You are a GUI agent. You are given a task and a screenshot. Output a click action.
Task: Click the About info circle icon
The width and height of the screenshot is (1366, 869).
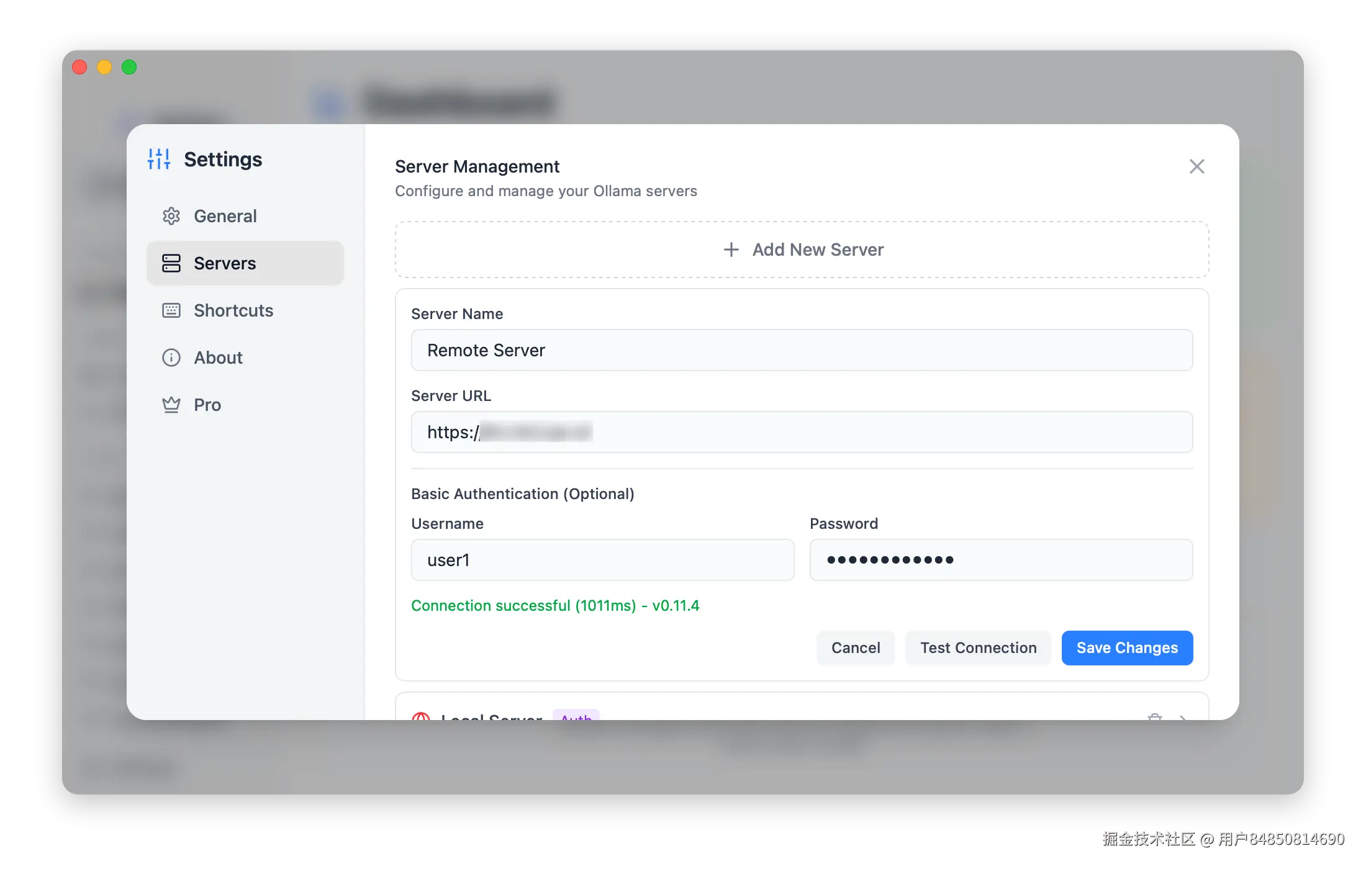point(171,358)
